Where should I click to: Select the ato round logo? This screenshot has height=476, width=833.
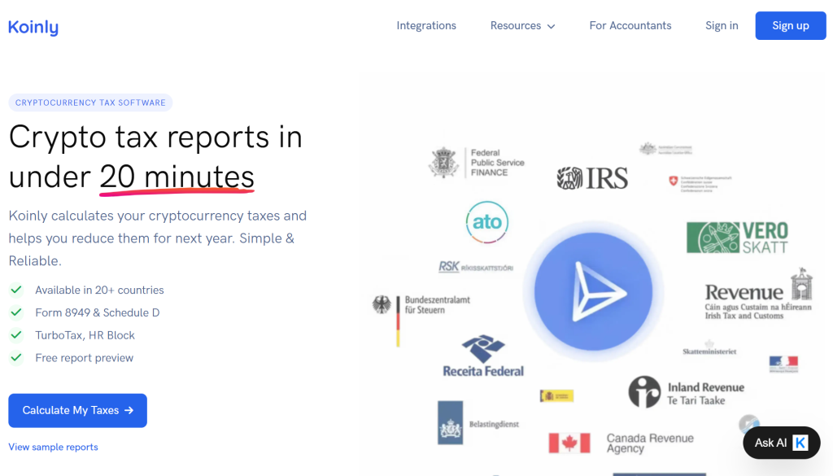487,221
